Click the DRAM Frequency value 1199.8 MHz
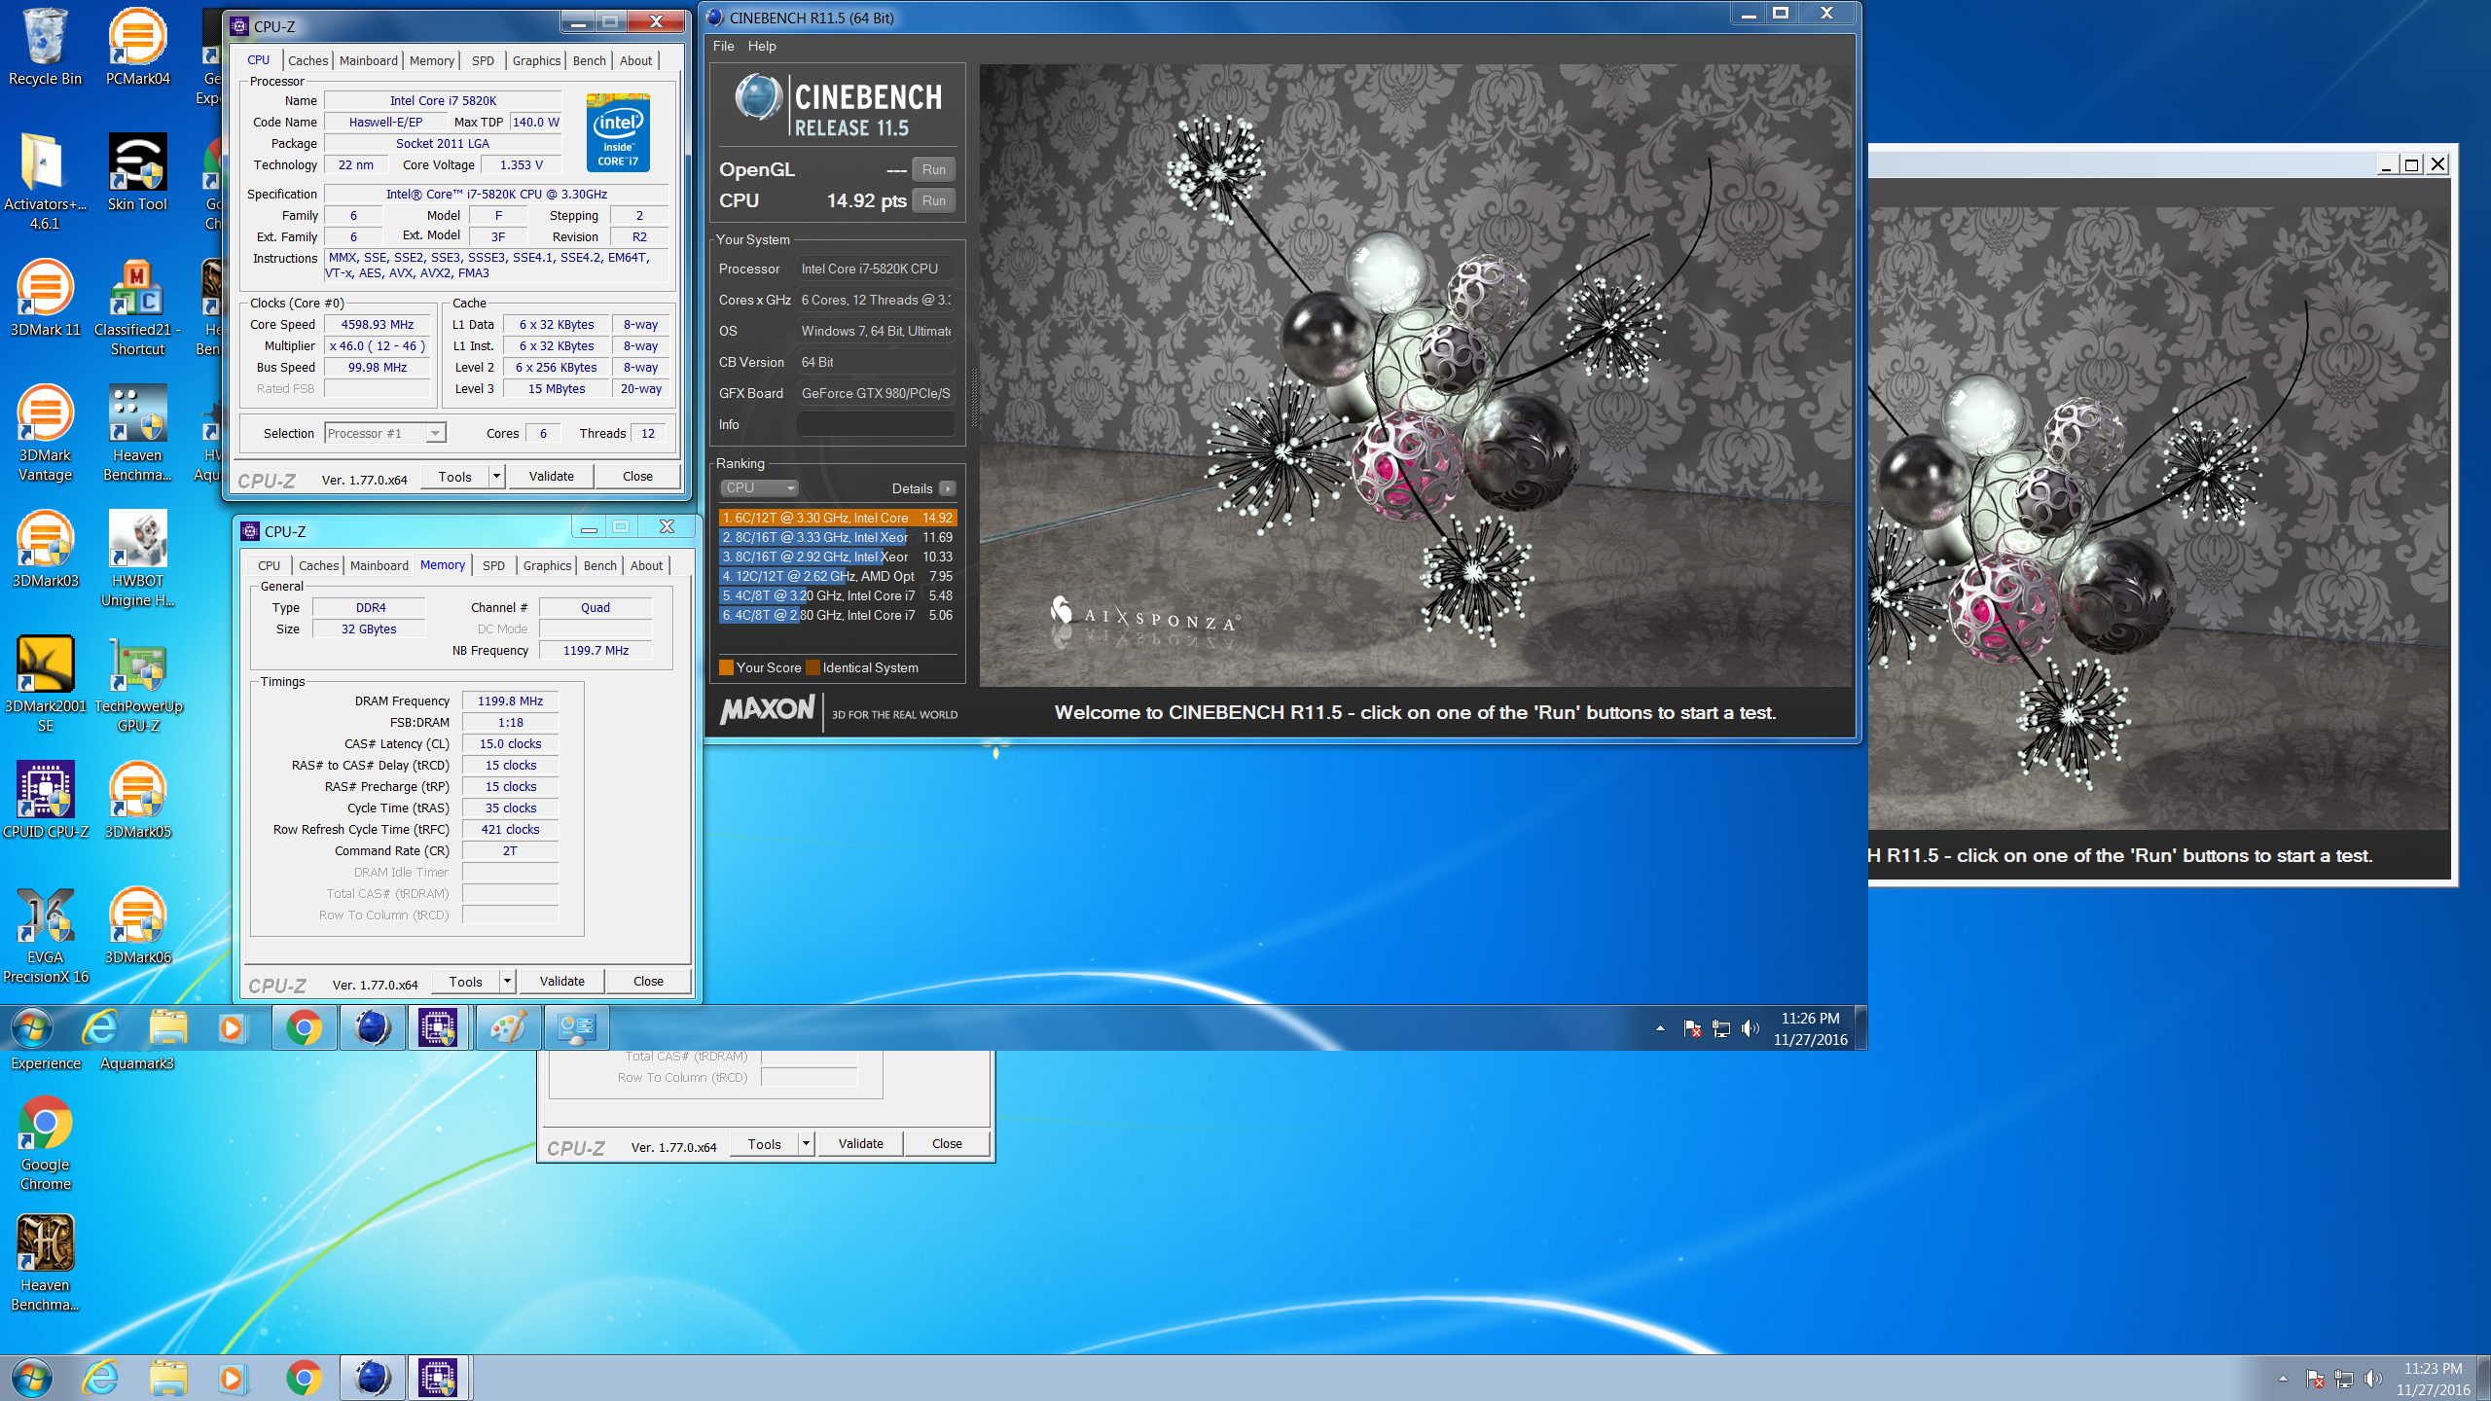Screen dimensions: 2491x1401 510,700
